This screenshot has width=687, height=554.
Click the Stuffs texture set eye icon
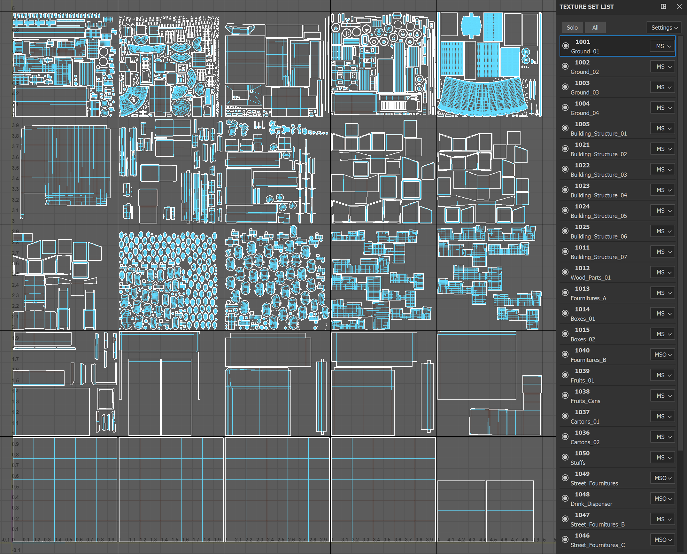tap(565, 457)
